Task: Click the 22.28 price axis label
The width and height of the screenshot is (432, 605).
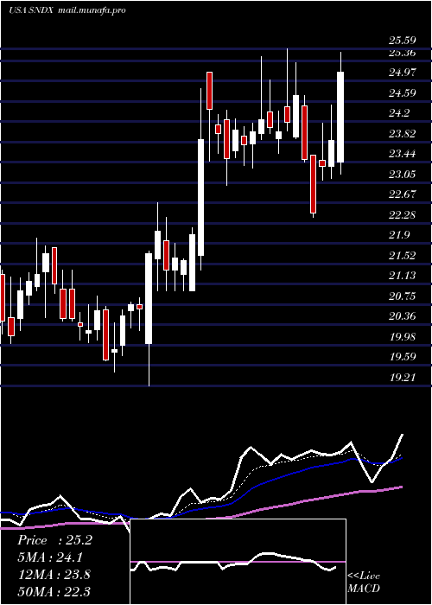Action: tap(402, 214)
